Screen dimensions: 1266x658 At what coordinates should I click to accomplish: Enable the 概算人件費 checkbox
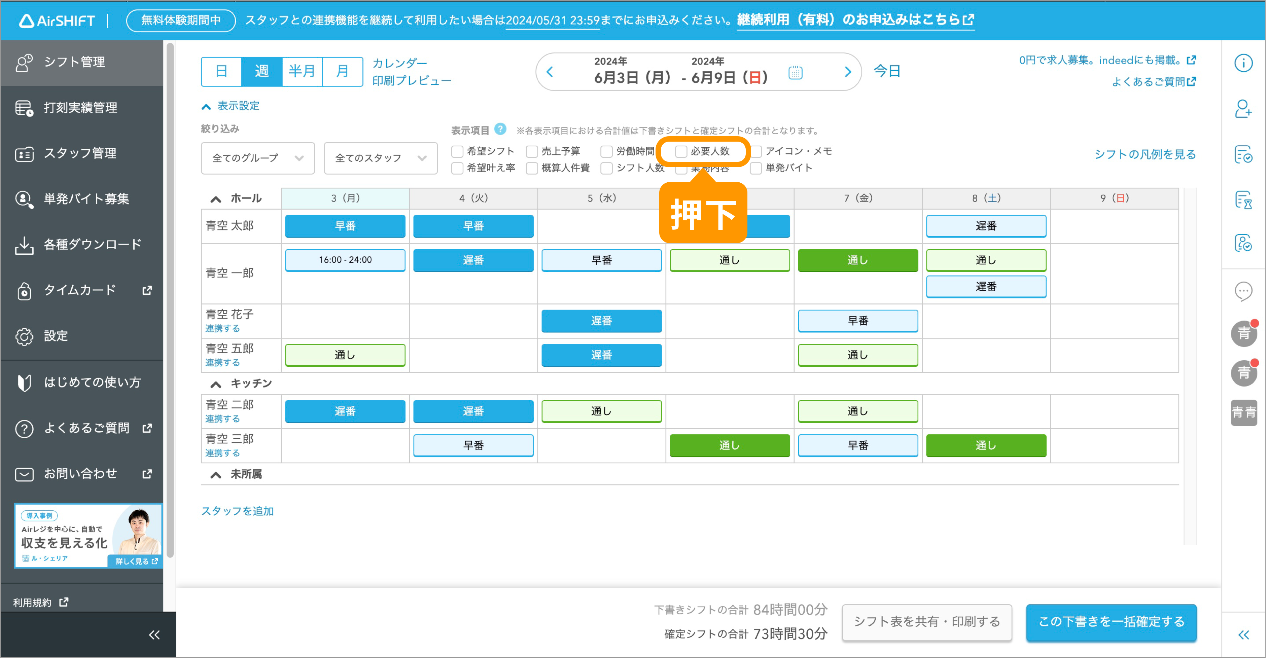pos(532,168)
